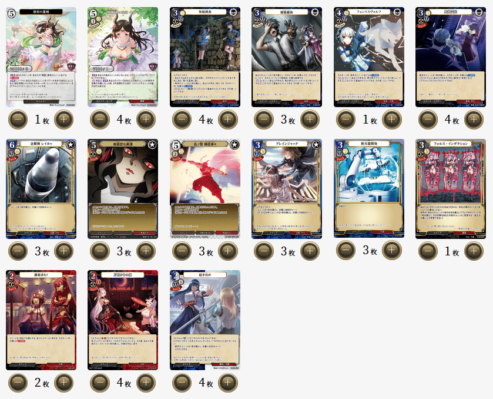Select the フォルス・インダクション card image
This screenshot has width=493, height=399.
pos(451,189)
